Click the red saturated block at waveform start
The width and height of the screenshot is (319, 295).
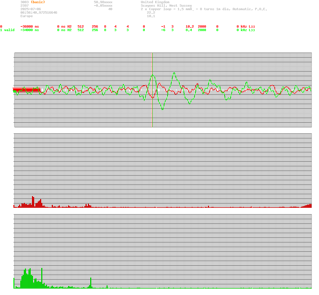pyautogui.click(x=27, y=90)
